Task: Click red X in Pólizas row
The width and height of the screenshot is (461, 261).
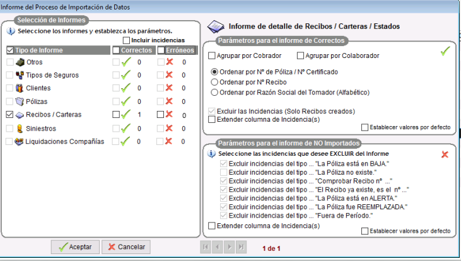Action: tap(169, 101)
